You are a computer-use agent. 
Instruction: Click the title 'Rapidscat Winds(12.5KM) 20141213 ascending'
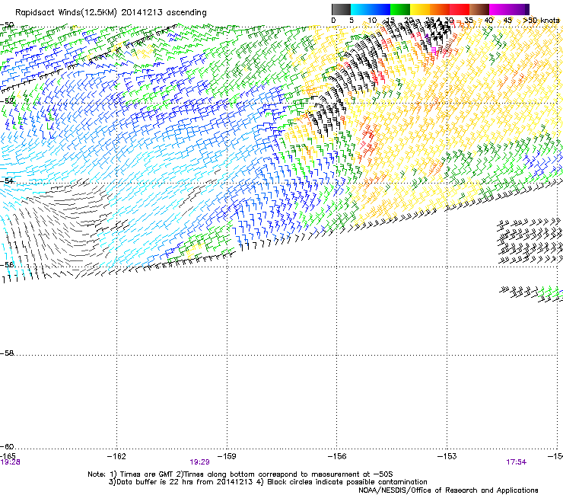click(111, 13)
